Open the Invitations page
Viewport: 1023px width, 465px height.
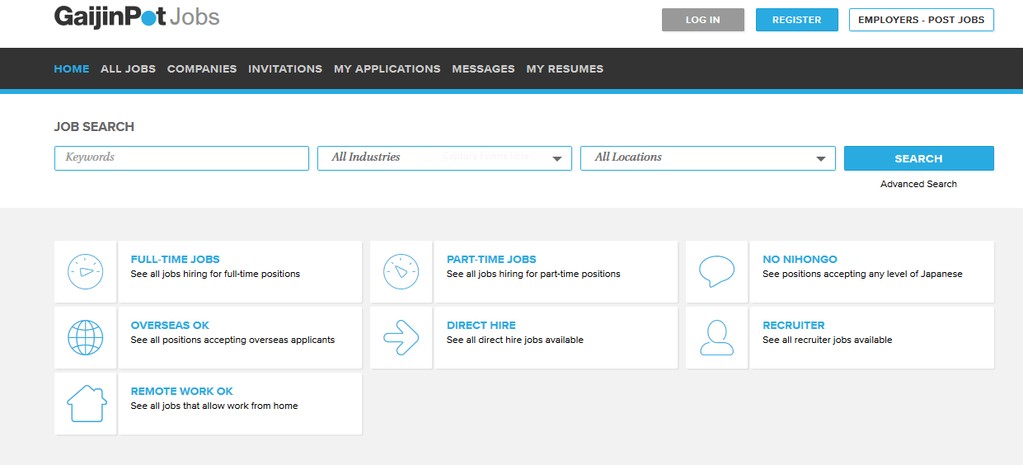(x=285, y=68)
